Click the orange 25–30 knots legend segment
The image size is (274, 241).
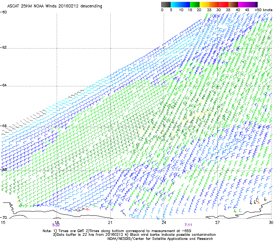pyautogui.click(x=214, y=4)
